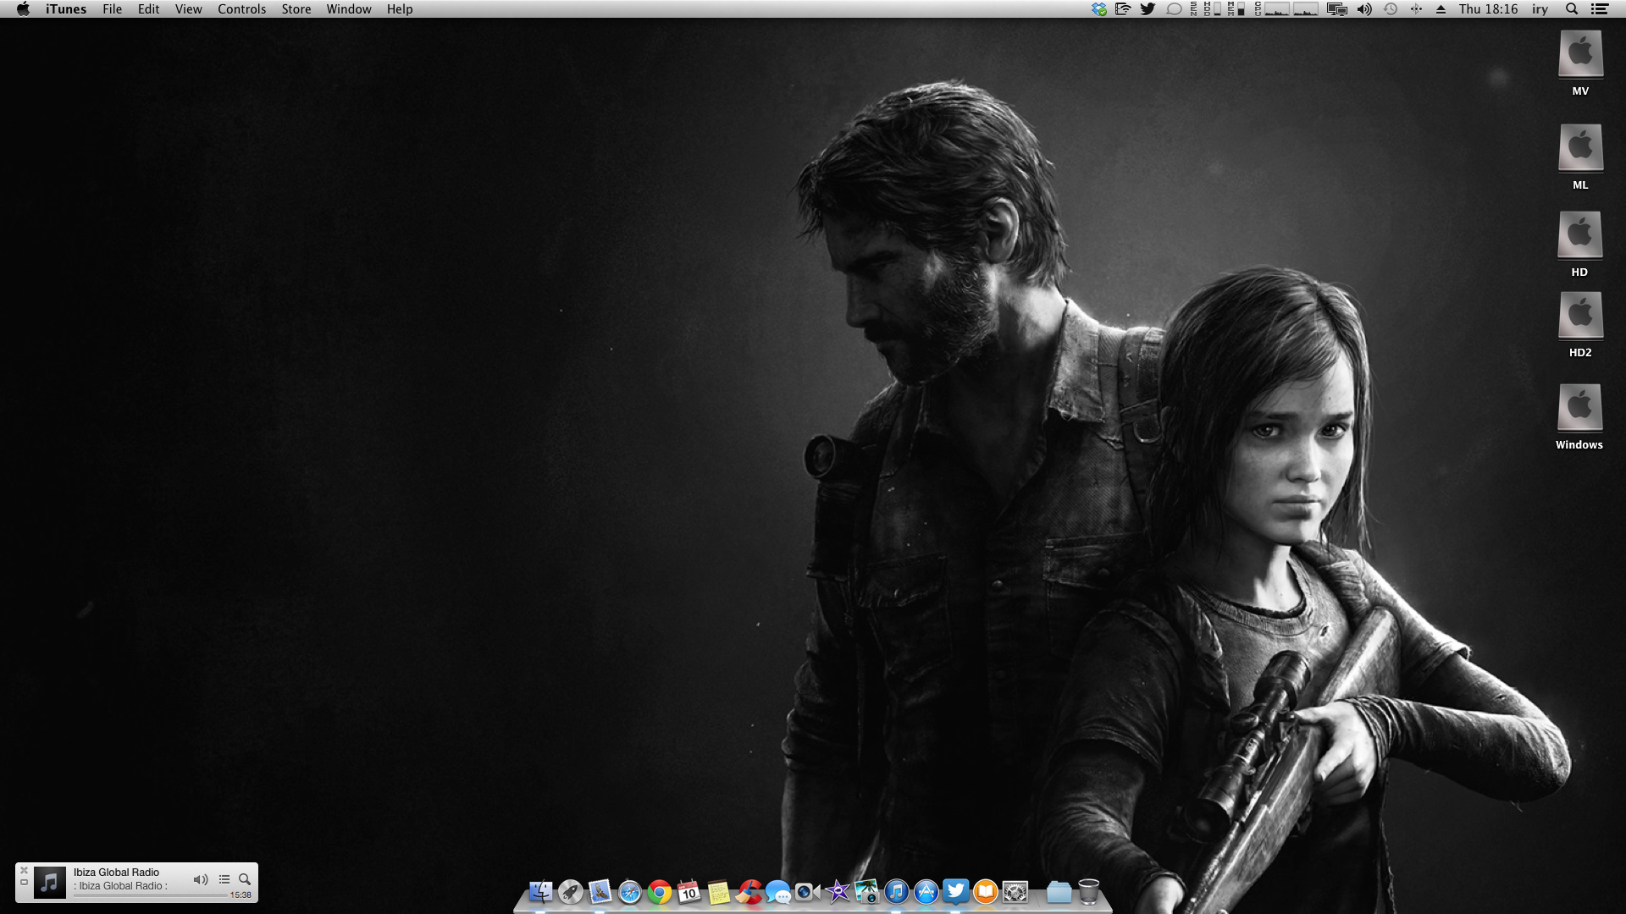Open Calendar in the Dock
This screenshot has height=914, width=1626.
click(689, 891)
